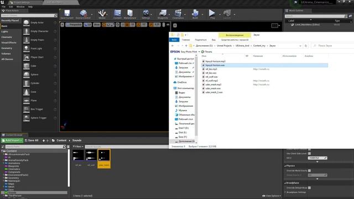Screen dimensions: 354x199
Task: Click the Build toolbar icon
Action: point(195,14)
